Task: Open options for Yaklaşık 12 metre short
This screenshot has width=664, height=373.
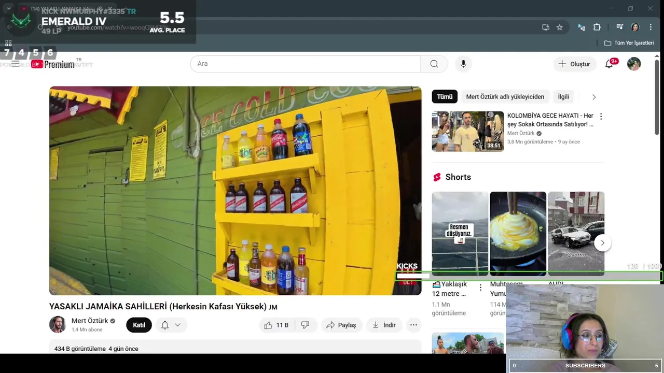Action: click(x=480, y=288)
